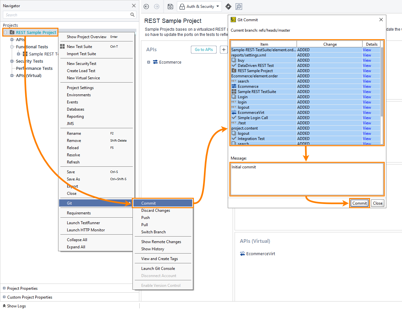This screenshot has height=310, width=402.
Task: Click the back navigation arrow icon
Action: (146, 7)
